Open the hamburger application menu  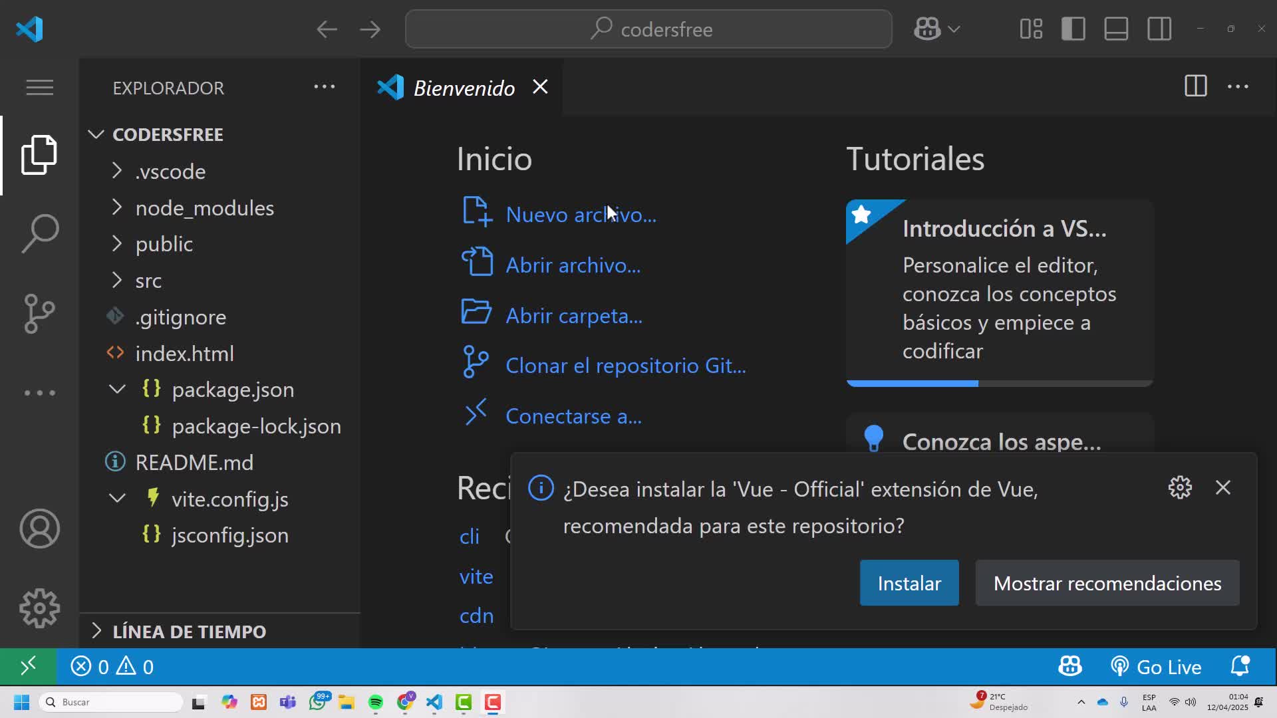pos(39,87)
